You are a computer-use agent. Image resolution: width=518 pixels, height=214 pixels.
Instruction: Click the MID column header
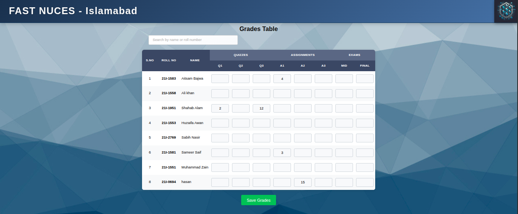(x=344, y=66)
